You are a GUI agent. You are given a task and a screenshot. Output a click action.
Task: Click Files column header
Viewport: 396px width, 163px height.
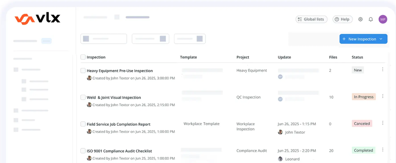click(x=333, y=57)
